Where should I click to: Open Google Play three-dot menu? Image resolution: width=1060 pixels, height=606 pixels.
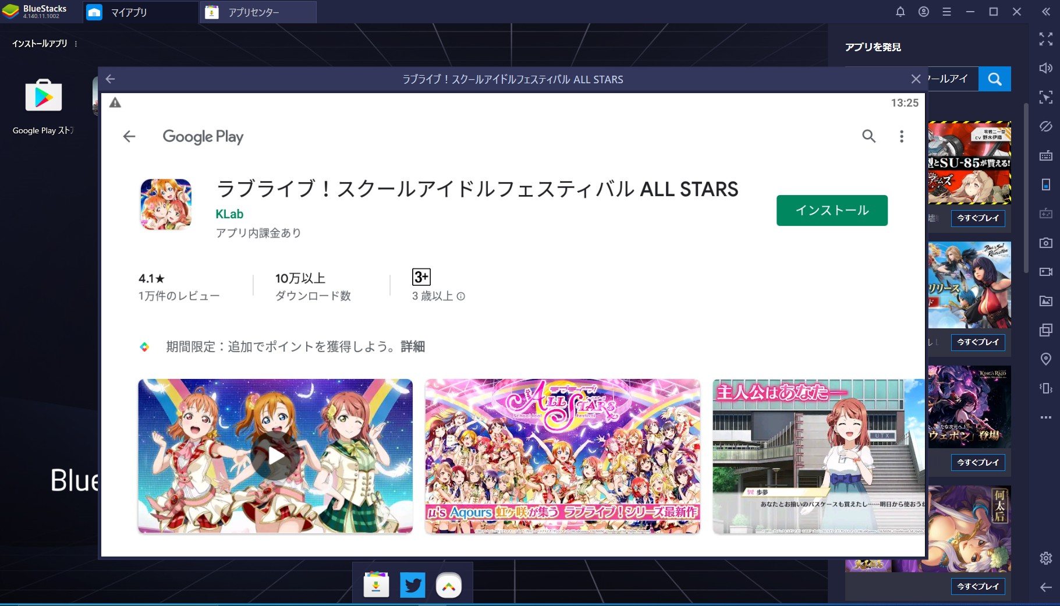(x=901, y=136)
